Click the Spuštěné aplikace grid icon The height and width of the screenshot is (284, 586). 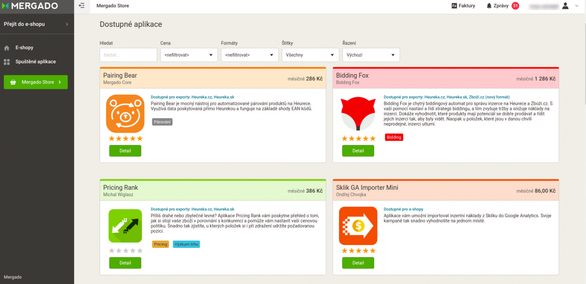7,62
